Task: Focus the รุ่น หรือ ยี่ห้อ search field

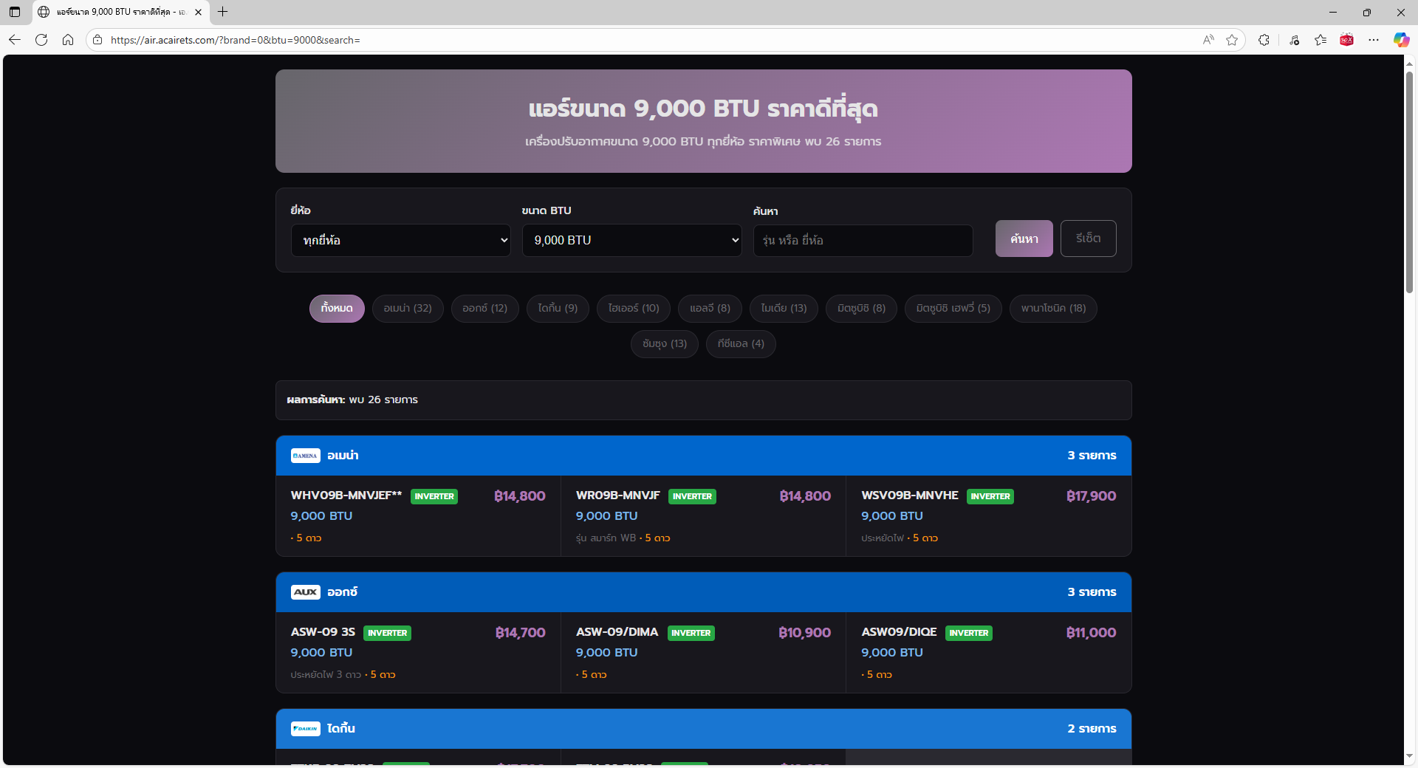Action: [x=863, y=241]
